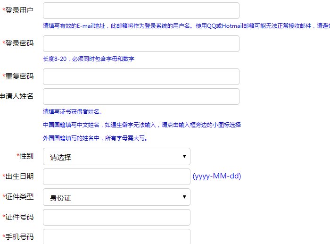Click the 登录密码 field label
330x244 pixels.
tap(18, 43)
